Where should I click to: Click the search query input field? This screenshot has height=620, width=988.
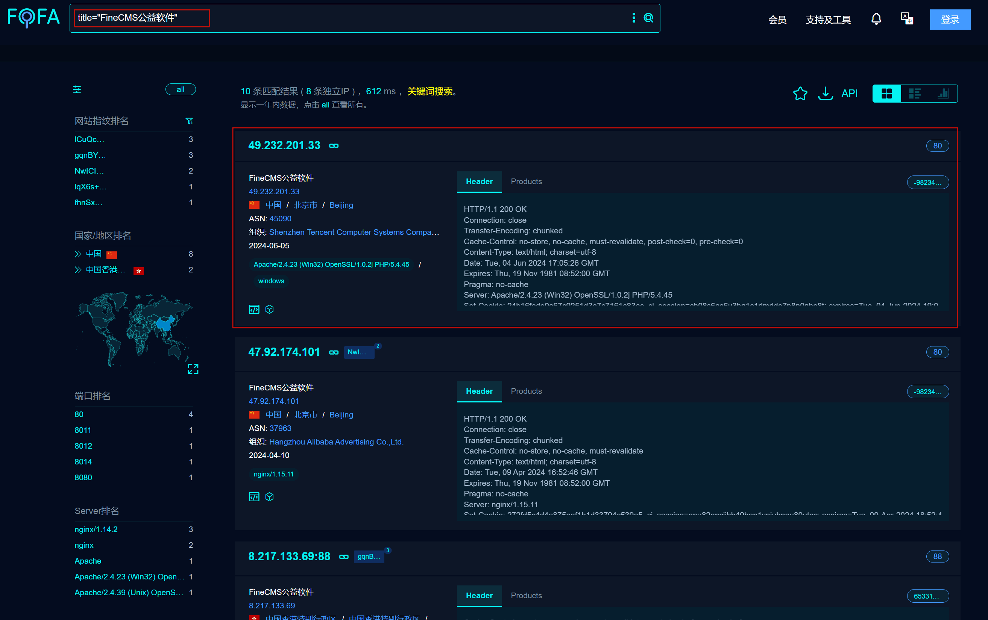[x=349, y=18]
